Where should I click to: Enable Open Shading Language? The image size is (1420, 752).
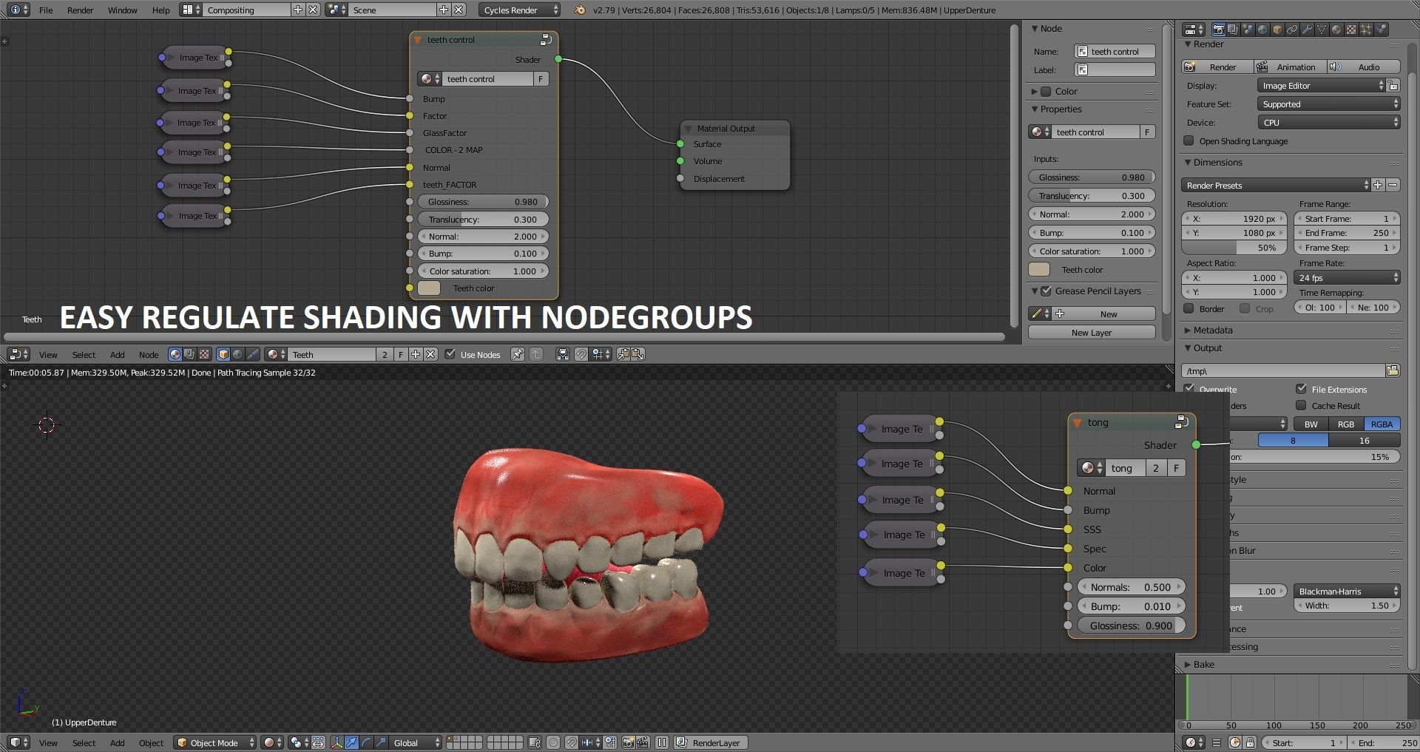coord(1189,140)
